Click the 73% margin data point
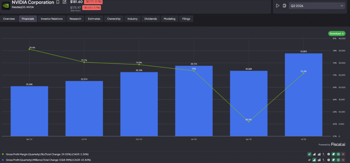The width and height of the screenshot is (350, 163). pos(194,71)
